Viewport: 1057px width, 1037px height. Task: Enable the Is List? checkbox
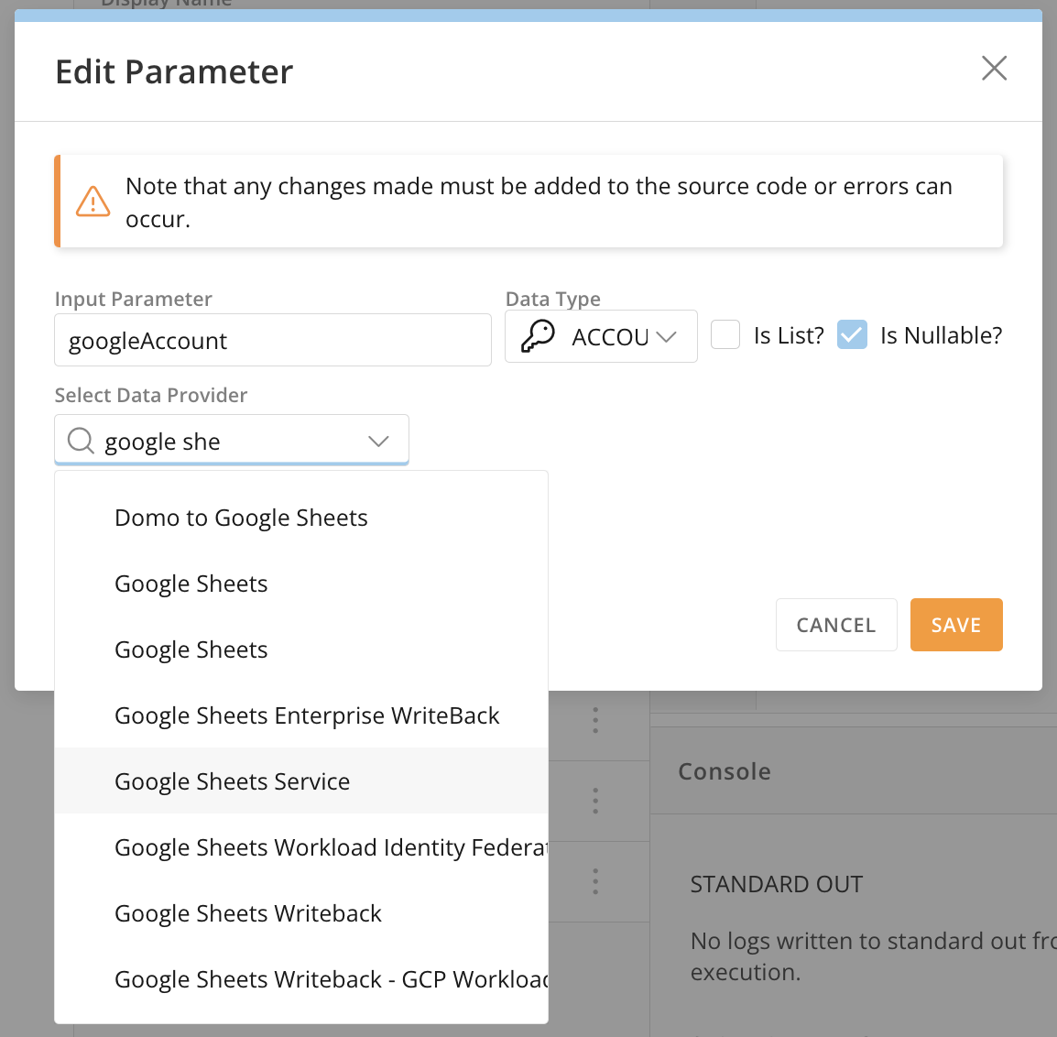(725, 335)
